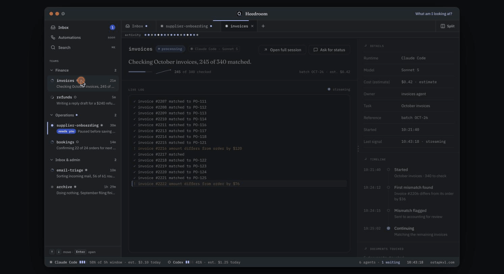Image resolution: width=504 pixels, height=274 pixels.
Task: Collapse the Finance team group
Action: 83,70
